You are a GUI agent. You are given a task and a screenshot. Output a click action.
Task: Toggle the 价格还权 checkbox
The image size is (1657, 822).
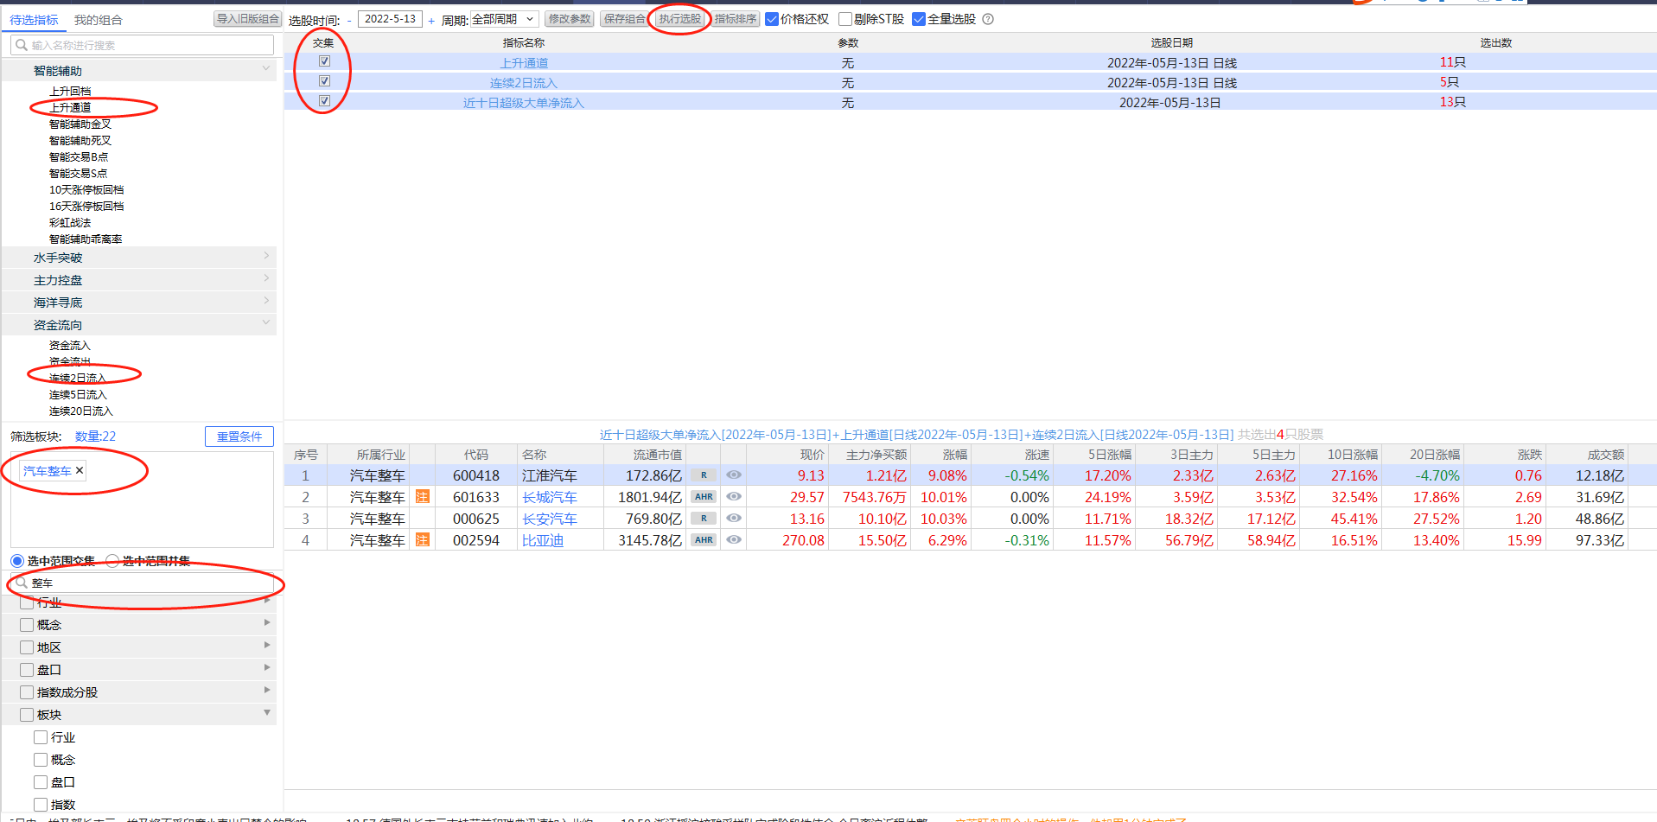772,19
